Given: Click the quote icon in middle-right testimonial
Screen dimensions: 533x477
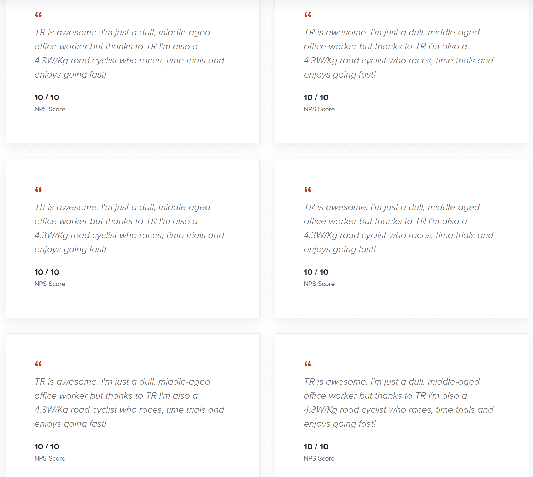Looking at the screenshot, I should pos(308,190).
